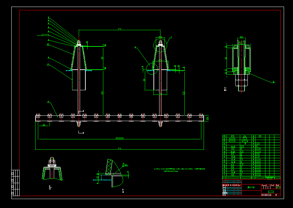Click the surface roughness symbol in the bottom-center detail
293x208 pixels.
click(125, 165)
